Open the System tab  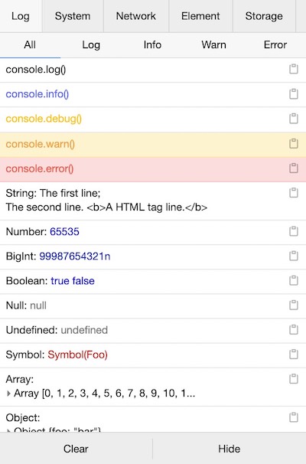tap(73, 16)
